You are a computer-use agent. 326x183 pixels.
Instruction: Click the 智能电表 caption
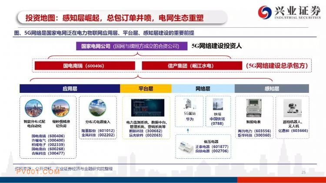[253, 122]
